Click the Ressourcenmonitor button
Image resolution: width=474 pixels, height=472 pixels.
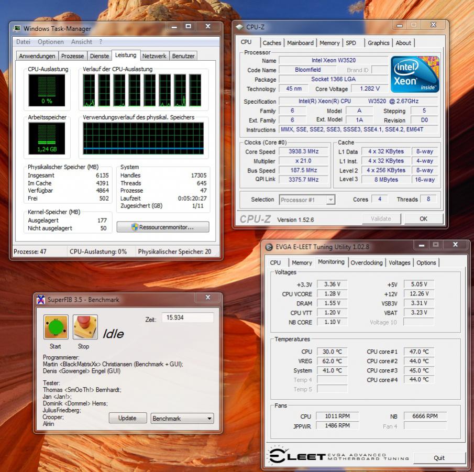(163, 227)
